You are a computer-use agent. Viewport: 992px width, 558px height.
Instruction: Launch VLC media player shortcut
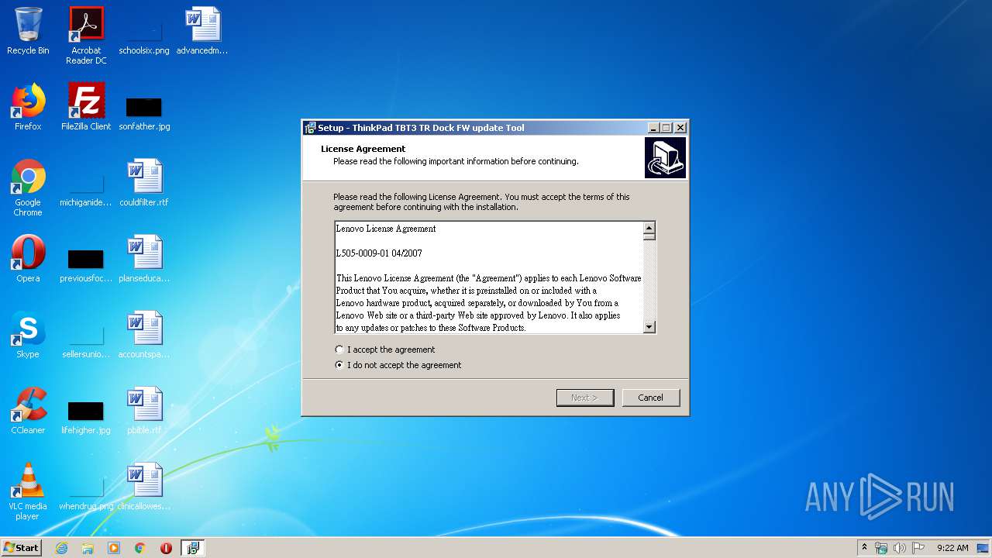click(28, 491)
